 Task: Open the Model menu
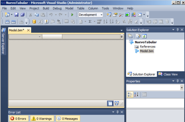click(x=69, y=8)
